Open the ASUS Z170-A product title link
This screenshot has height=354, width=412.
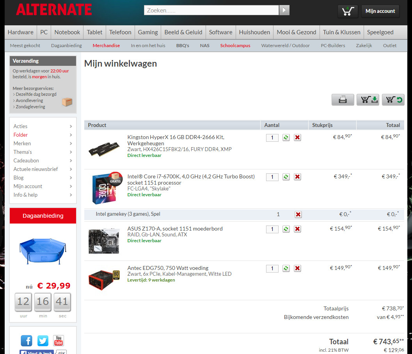tap(175, 229)
